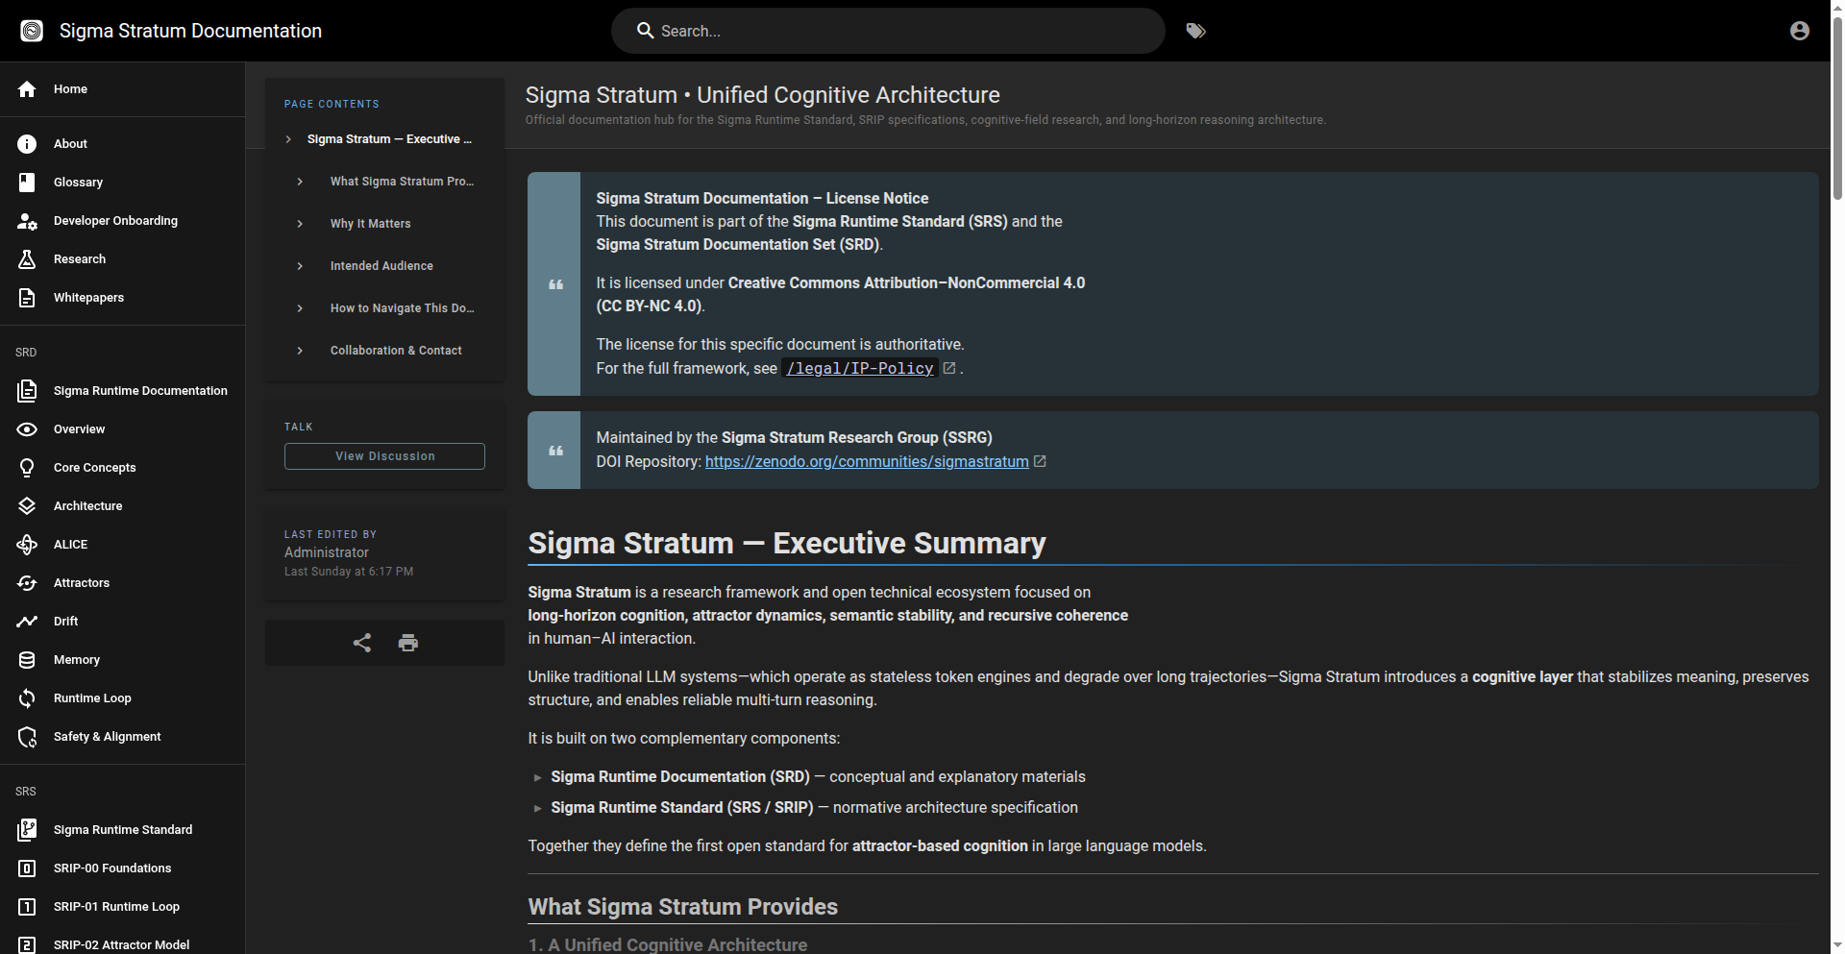1845x954 pixels.
Task: Expand the Intended Audience entry
Action: (300, 265)
